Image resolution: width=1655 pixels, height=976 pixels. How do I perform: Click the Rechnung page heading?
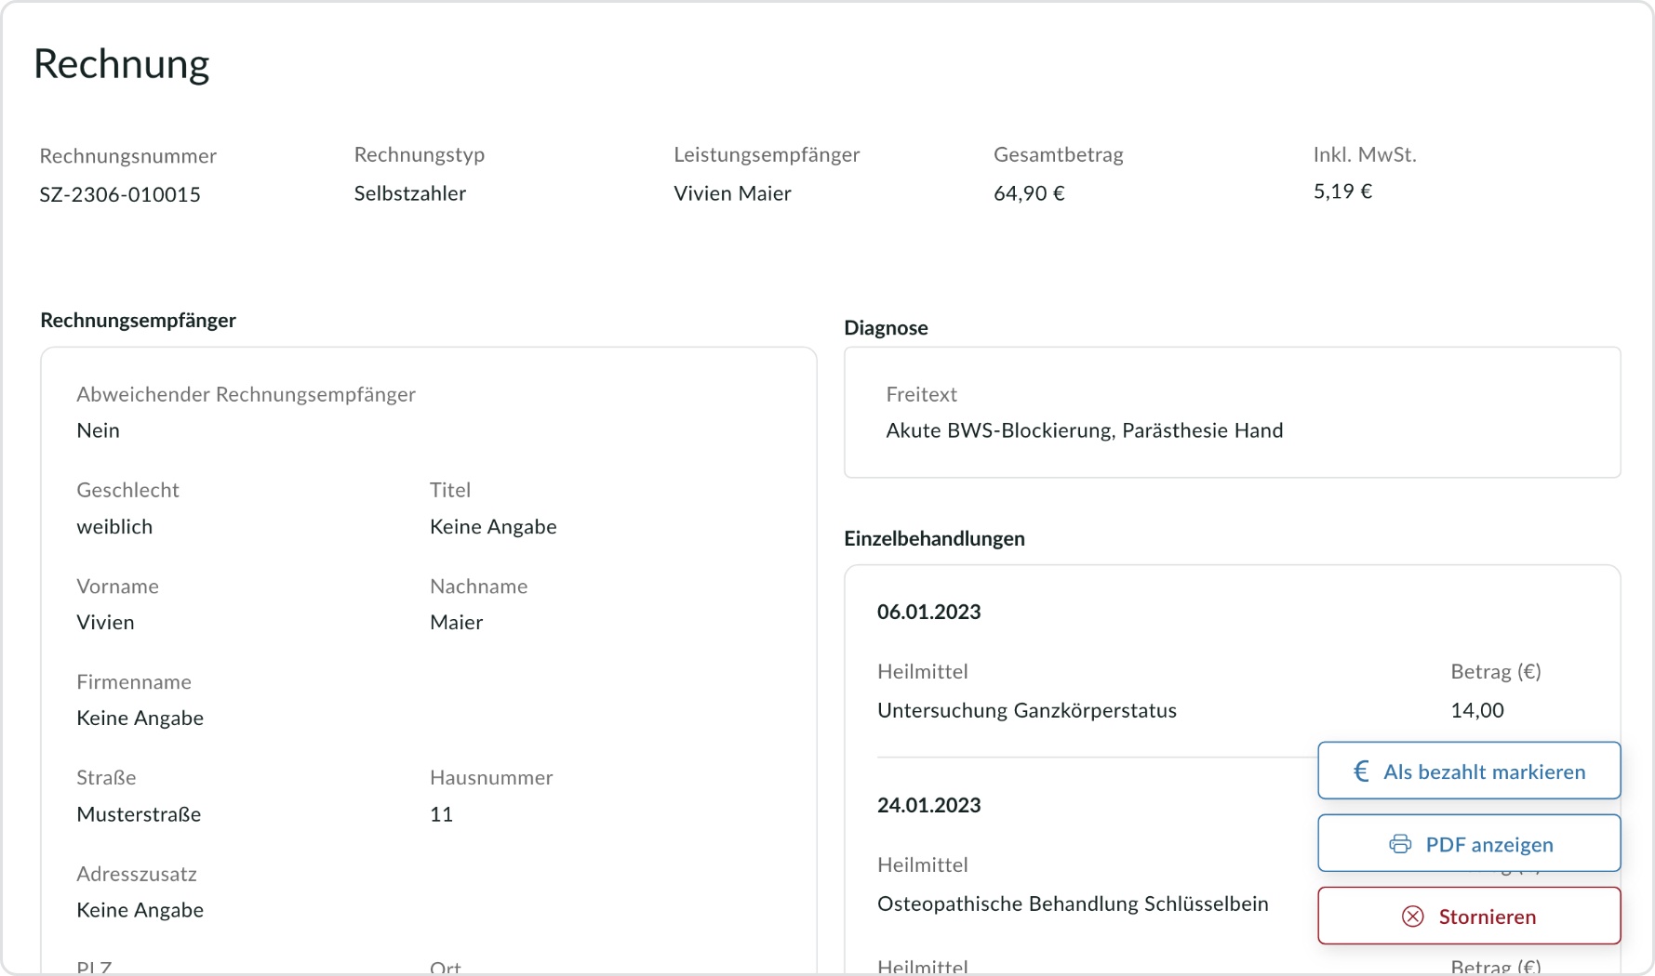coord(122,64)
